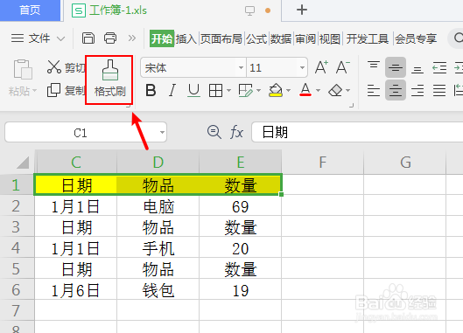
Task: Click the fx insert function icon
Action: click(236, 132)
